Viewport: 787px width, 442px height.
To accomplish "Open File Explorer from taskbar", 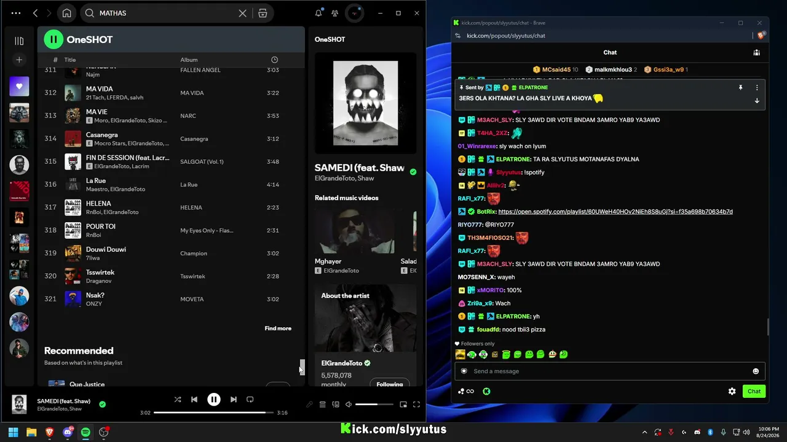I will (31, 432).
